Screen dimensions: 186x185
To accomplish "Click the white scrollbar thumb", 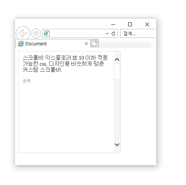I will 117,72.
